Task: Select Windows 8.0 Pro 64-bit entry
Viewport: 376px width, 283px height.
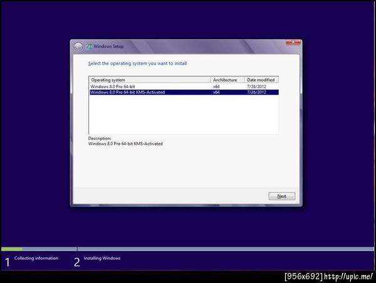Action: (x=184, y=87)
